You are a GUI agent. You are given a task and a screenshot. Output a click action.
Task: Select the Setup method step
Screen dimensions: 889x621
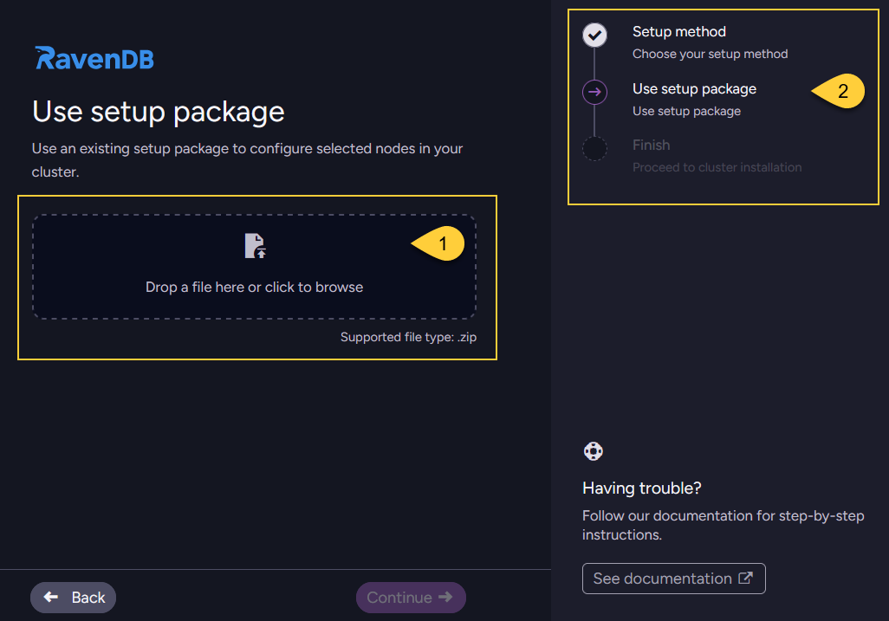pyautogui.click(x=680, y=31)
